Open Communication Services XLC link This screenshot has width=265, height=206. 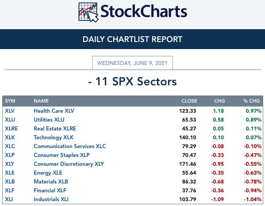point(70,146)
